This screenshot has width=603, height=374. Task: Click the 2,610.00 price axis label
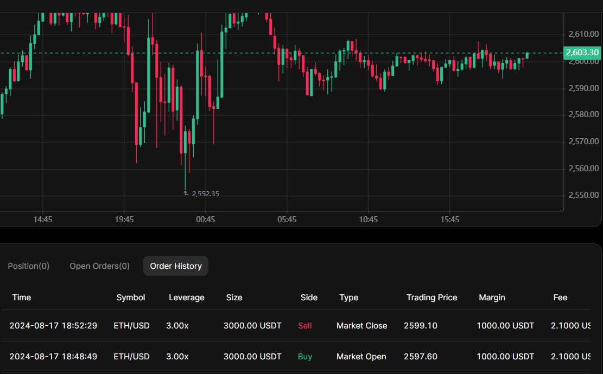click(x=583, y=34)
